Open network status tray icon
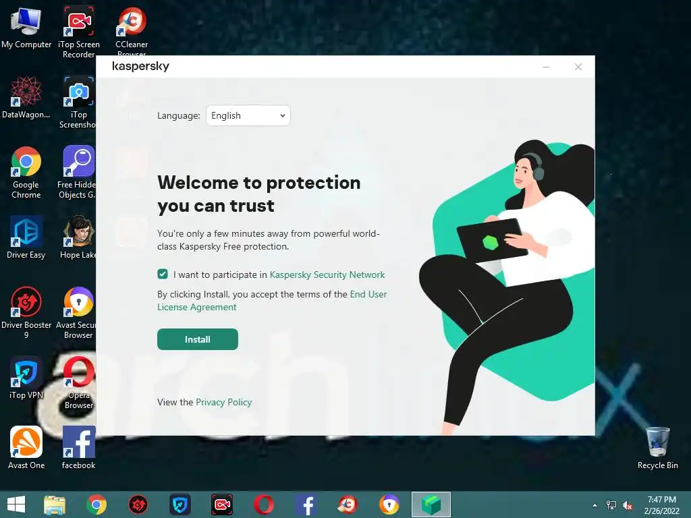691x518 pixels. coord(611,505)
